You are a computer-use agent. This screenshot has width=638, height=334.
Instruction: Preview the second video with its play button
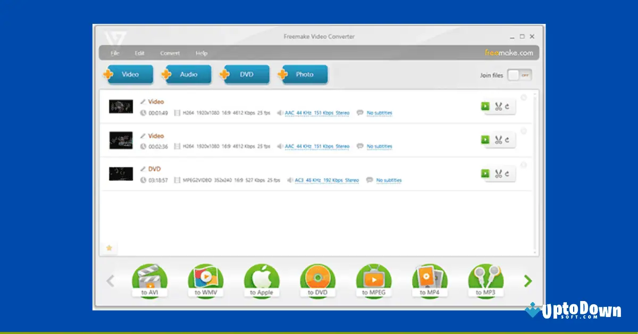(485, 140)
